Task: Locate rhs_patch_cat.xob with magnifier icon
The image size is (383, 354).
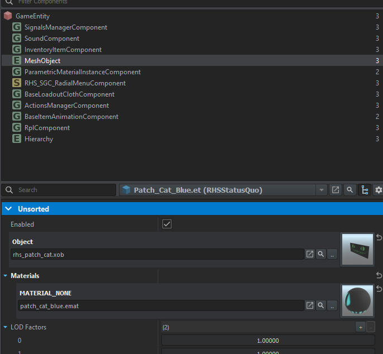Action: [x=321, y=254]
